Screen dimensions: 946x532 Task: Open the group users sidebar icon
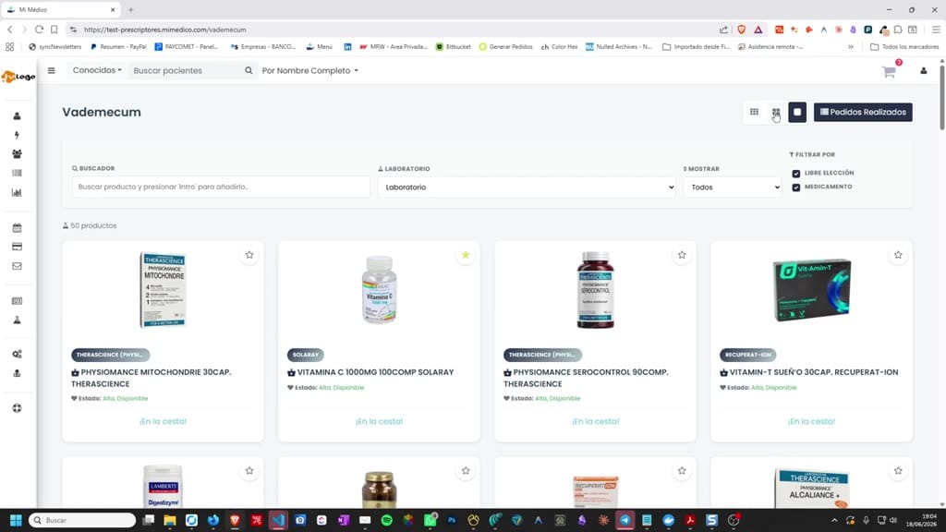(17, 154)
